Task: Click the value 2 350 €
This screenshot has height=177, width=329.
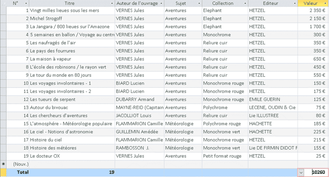Action: (317, 10)
